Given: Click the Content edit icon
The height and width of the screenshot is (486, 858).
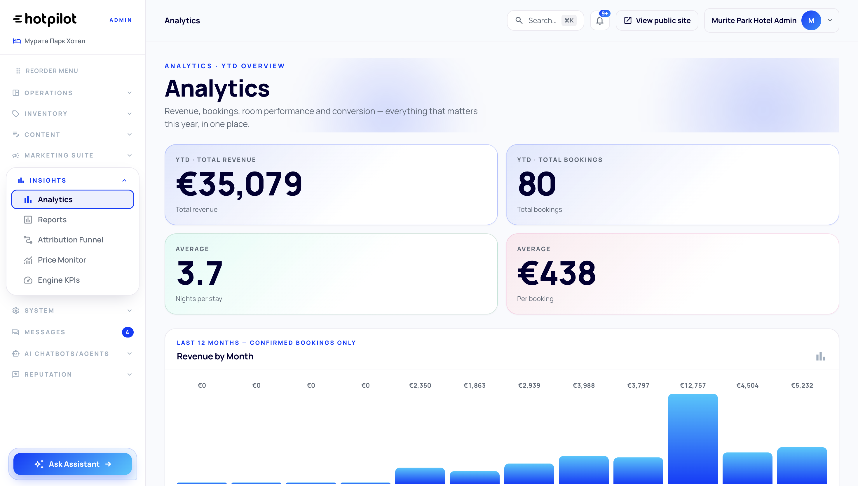Looking at the screenshot, I should [x=16, y=134].
